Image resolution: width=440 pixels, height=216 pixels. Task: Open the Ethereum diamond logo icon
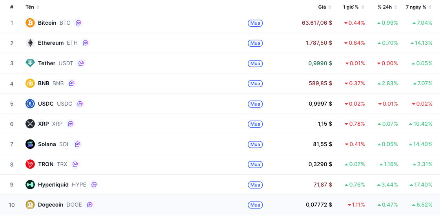(30, 43)
